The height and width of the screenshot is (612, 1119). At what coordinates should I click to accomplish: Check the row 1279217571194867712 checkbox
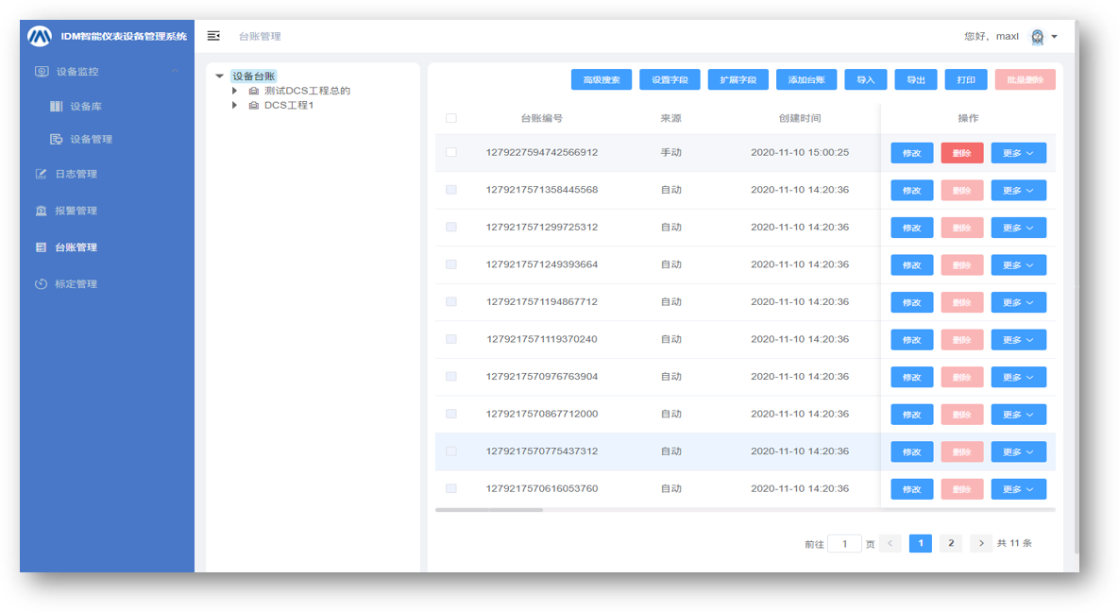pos(451,301)
